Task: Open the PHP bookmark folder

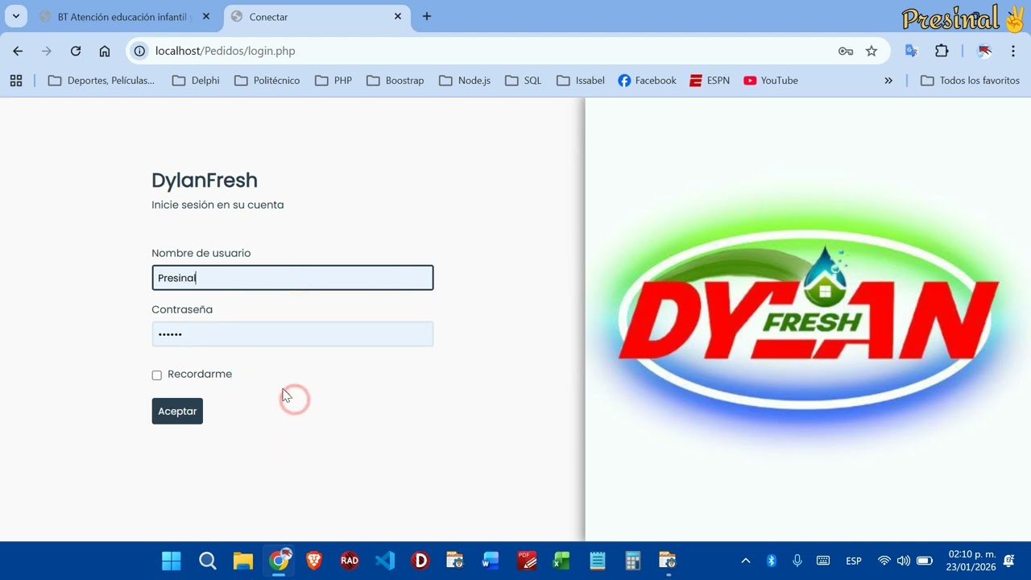Action: (x=333, y=81)
